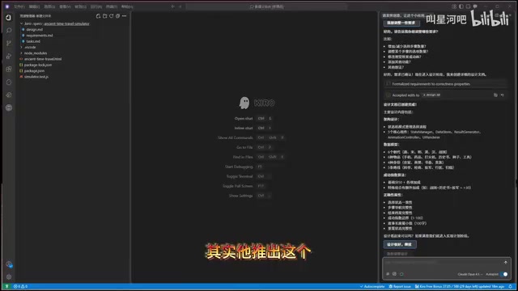The height and width of the screenshot is (291, 518).
Task: Toggle the chat panel icon in title bar
Action: click(x=475, y=6)
